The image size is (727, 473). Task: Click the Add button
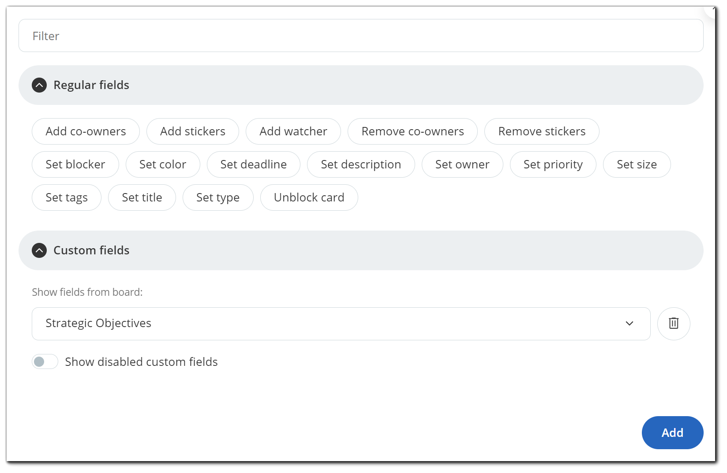(672, 432)
